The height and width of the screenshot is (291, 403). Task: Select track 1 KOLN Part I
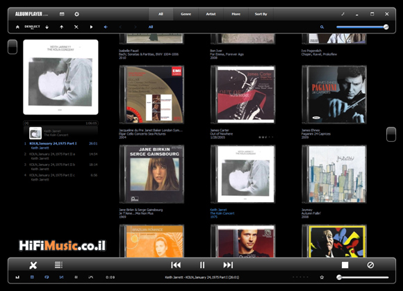click(x=60, y=146)
